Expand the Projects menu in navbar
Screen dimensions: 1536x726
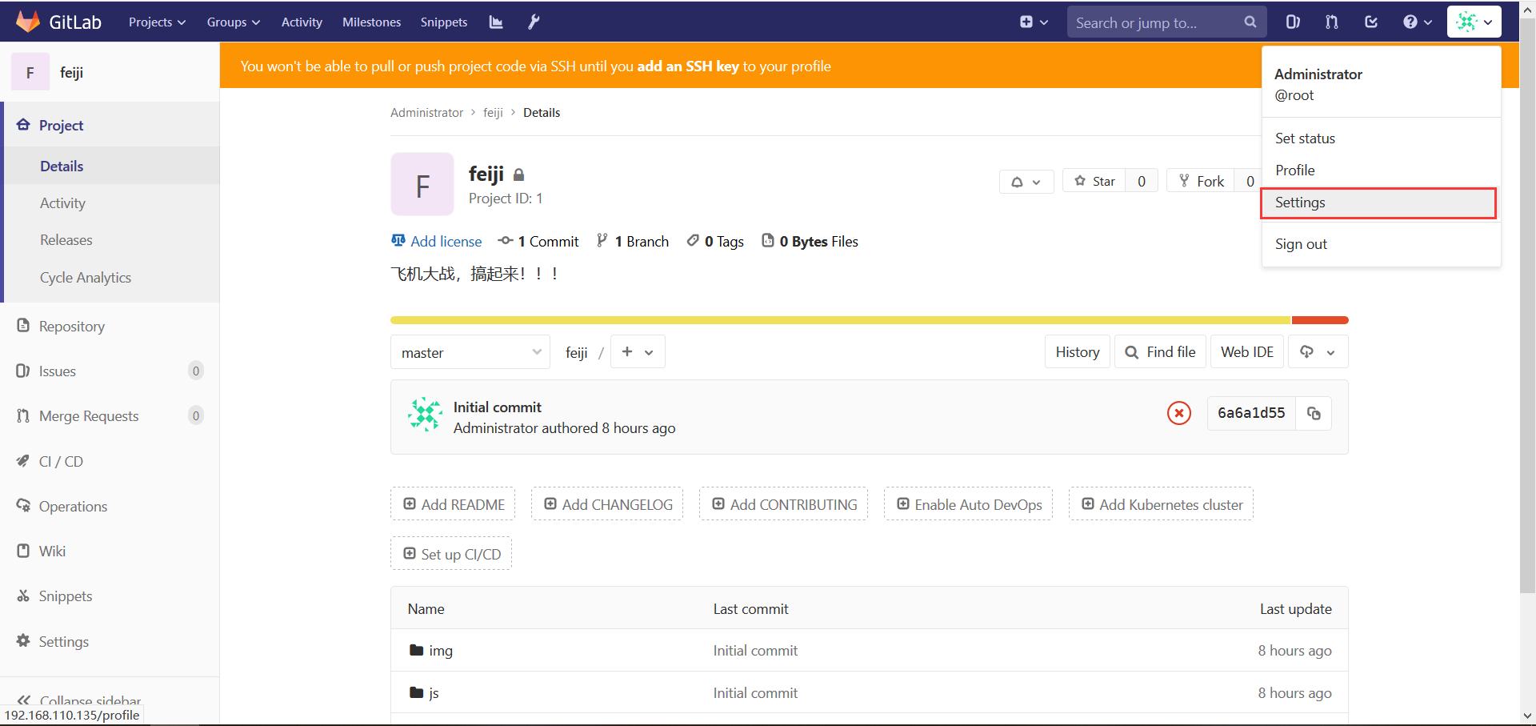[x=157, y=22]
